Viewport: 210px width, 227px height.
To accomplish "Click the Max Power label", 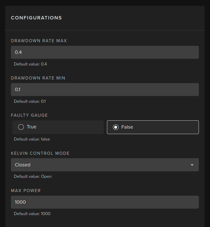I will [x=26, y=191].
